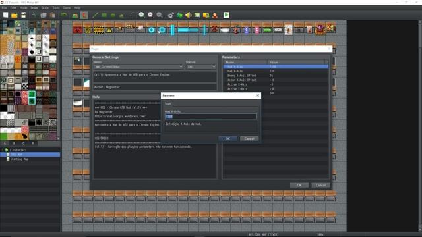Click the Paste toolbar icon
Screen dimensions: 422x237
[x=53, y=15]
